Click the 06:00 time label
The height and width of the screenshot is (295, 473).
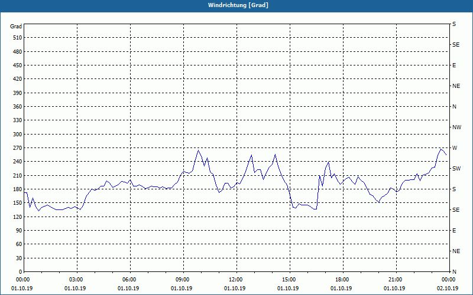pos(129,280)
